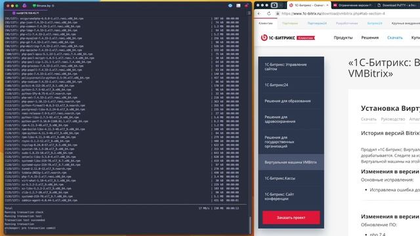Image resolution: width=420 pixels, height=236 pixels.
Task: Click the browser sidebar panel icon
Action: tap(274, 5)
